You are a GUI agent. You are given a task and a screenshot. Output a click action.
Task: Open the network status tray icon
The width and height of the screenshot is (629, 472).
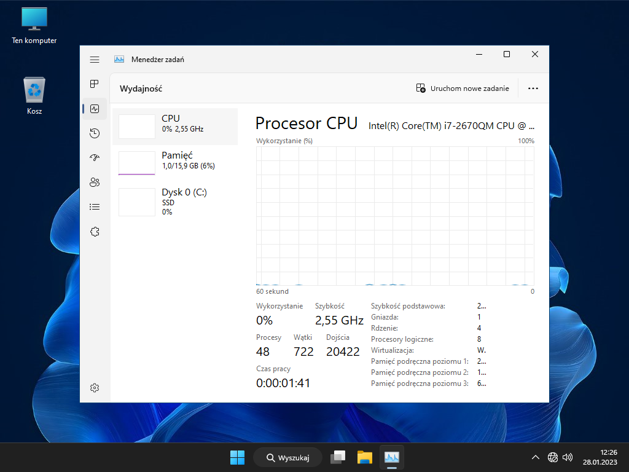pyautogui.click(x=553, y=457)
